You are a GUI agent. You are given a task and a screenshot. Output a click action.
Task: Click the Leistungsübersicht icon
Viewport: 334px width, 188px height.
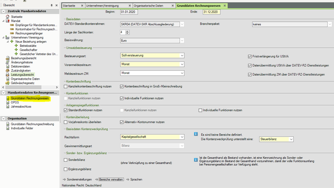(x=8, y=75)
